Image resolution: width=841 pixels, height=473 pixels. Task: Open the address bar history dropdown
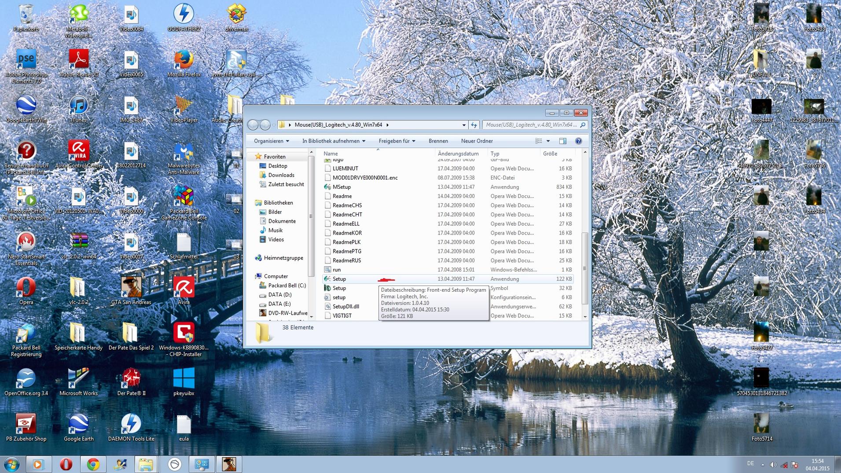point(464,125)
